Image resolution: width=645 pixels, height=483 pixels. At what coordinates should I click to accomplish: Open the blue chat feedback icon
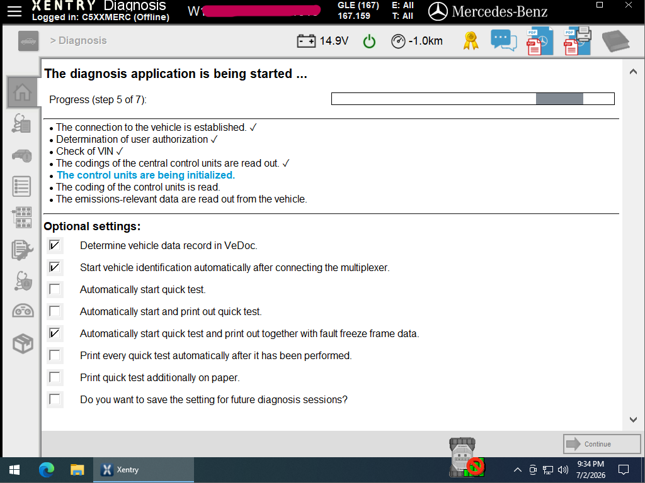pos(503,41)
